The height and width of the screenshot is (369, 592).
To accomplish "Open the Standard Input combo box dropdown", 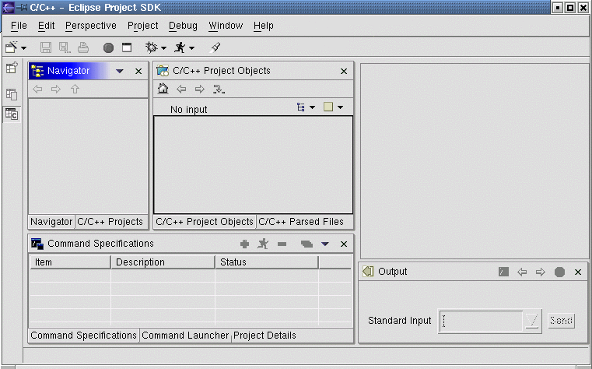I will pos(532,321).
